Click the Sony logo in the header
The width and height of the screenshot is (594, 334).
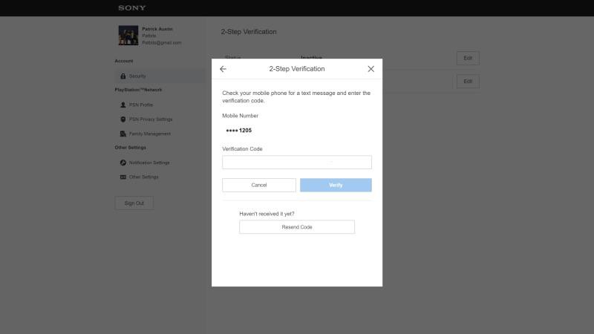pyautogui.click(x=132, y=7)
